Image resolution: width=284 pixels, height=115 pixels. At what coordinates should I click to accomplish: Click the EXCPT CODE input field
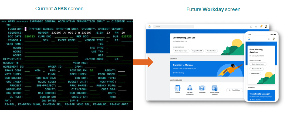80,40
